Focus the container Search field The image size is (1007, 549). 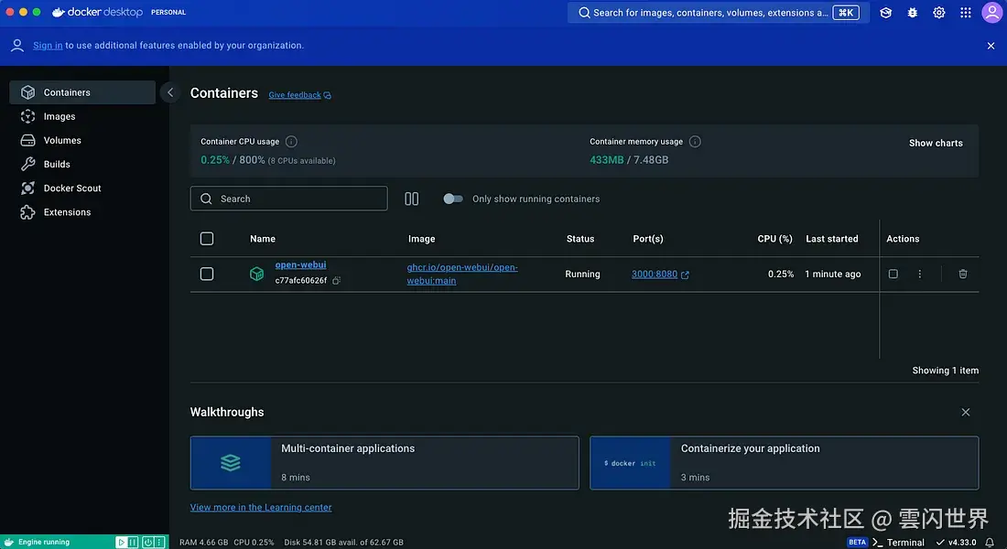click(289, 199)
